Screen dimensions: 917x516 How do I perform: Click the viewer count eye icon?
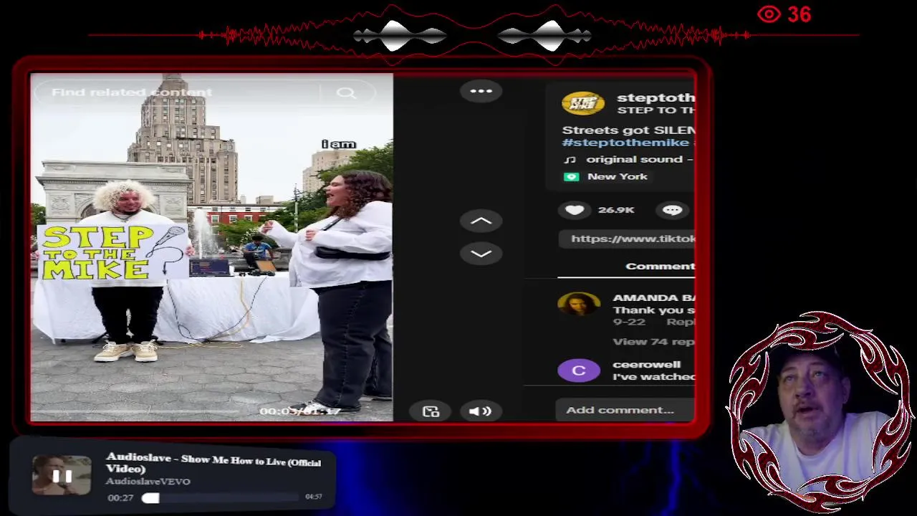[769, 14]
